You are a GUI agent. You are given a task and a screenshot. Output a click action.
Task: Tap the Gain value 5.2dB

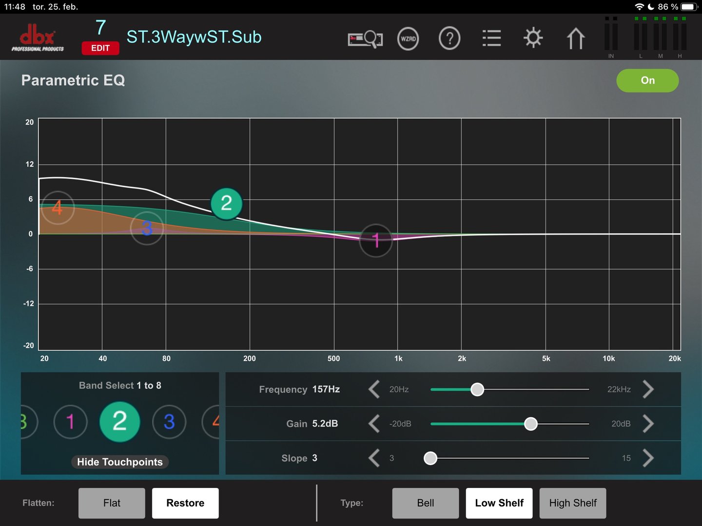point(325,424)
